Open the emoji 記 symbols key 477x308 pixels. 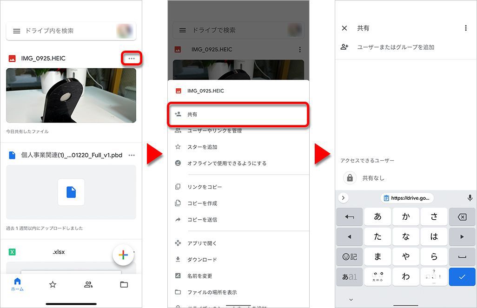350,256
